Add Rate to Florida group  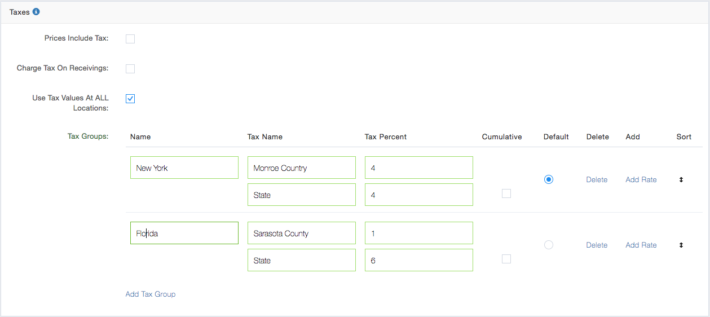click(x=641, y=245)
